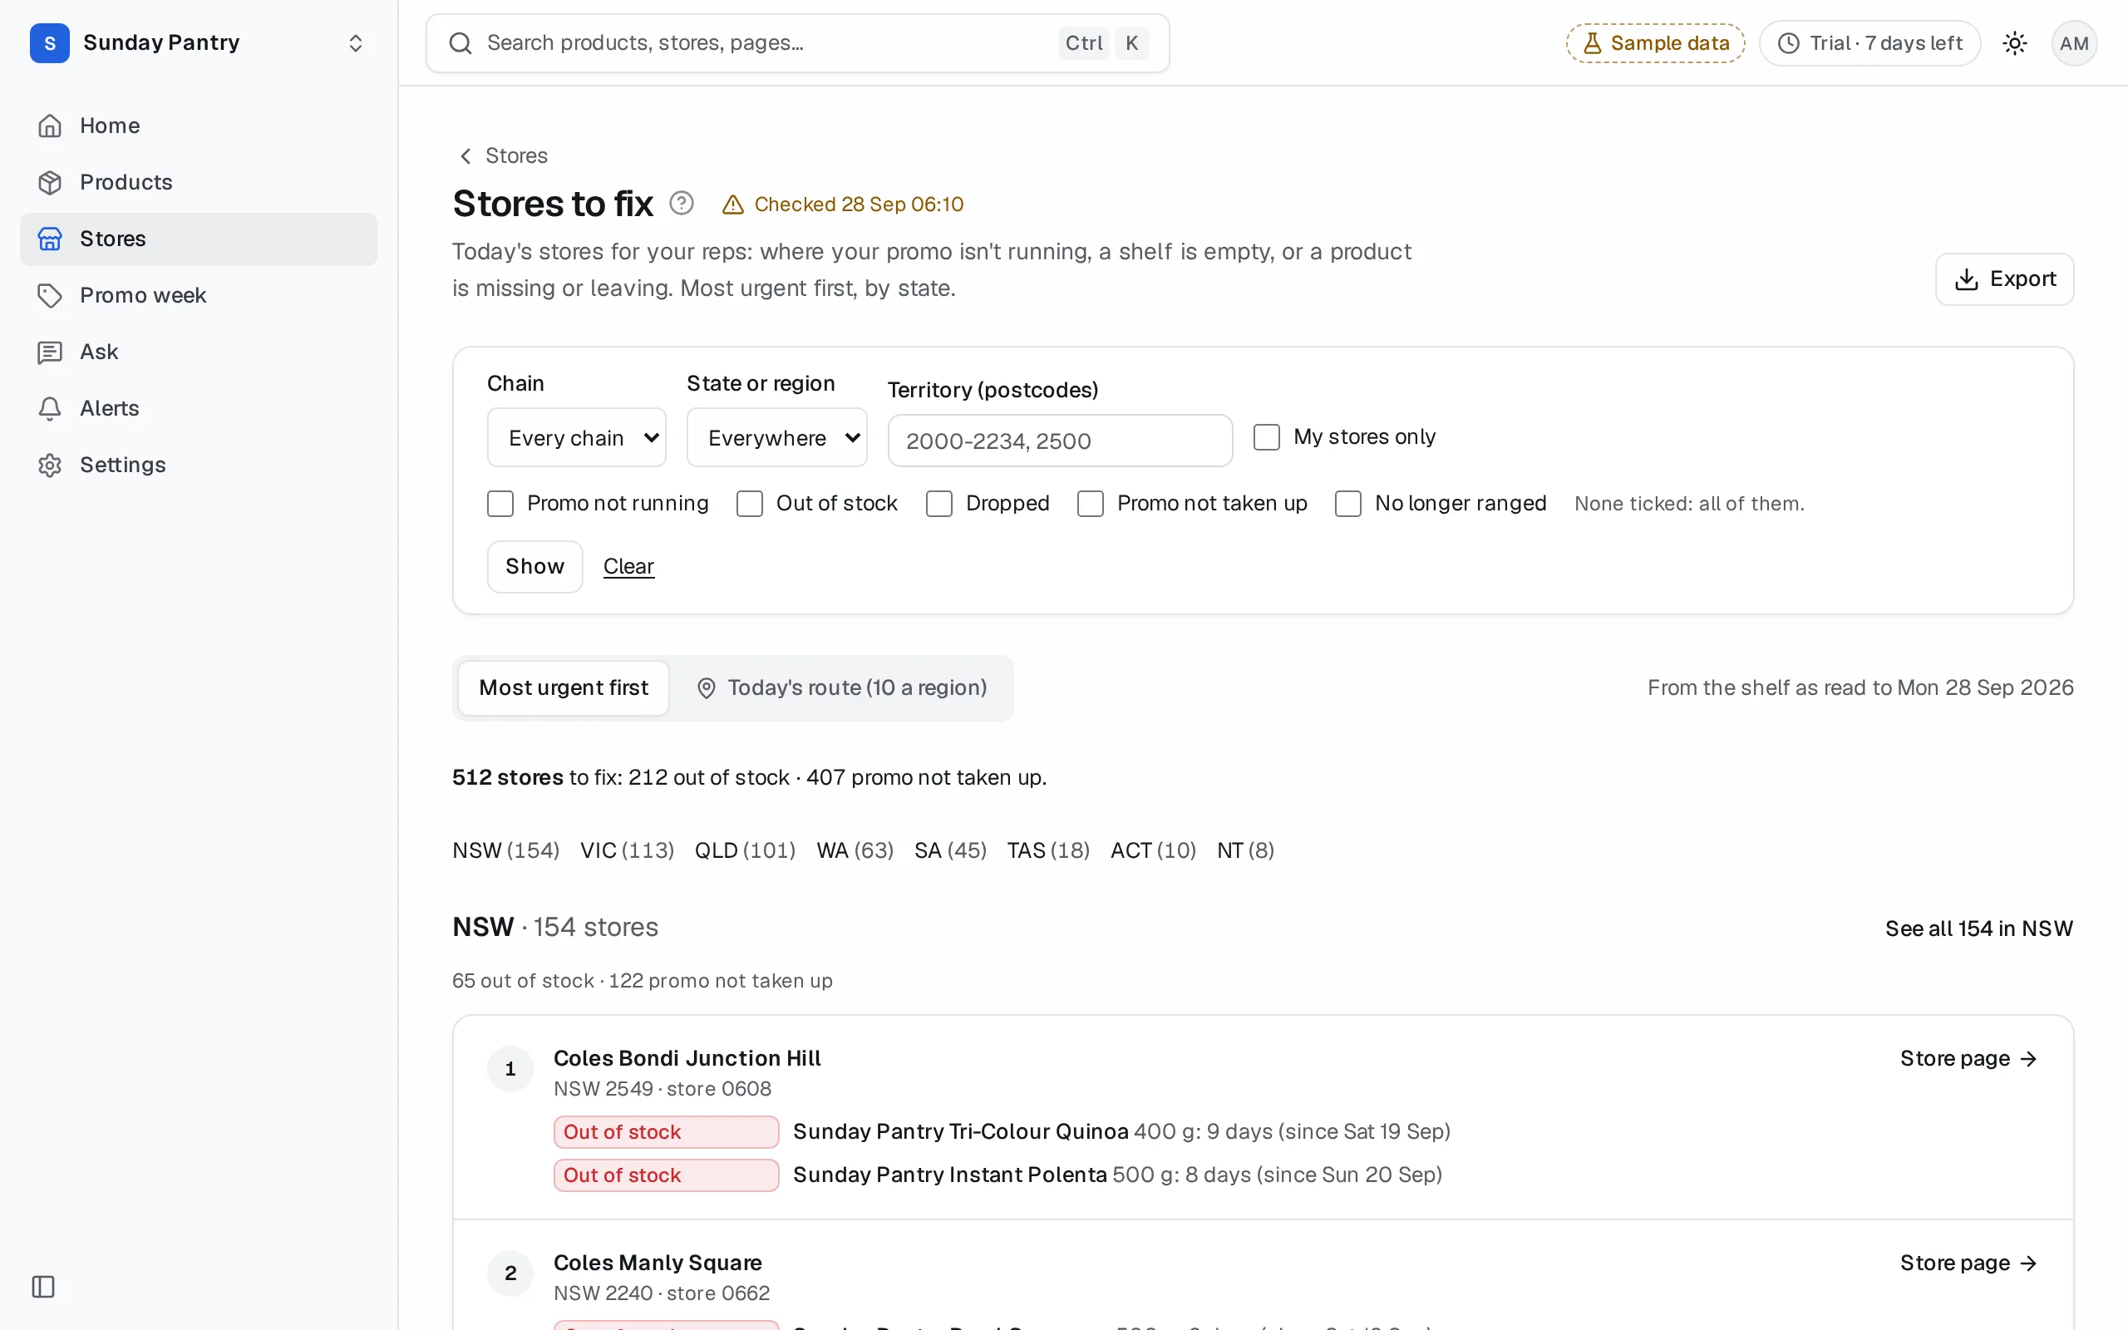This screenshot has width=2128, height=1330.
Task: Open Ask in the sidebar
Action: tap(199, 352)
